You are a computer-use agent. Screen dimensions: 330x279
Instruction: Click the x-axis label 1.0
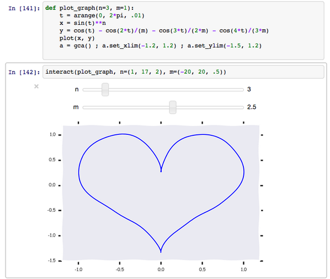244,269
